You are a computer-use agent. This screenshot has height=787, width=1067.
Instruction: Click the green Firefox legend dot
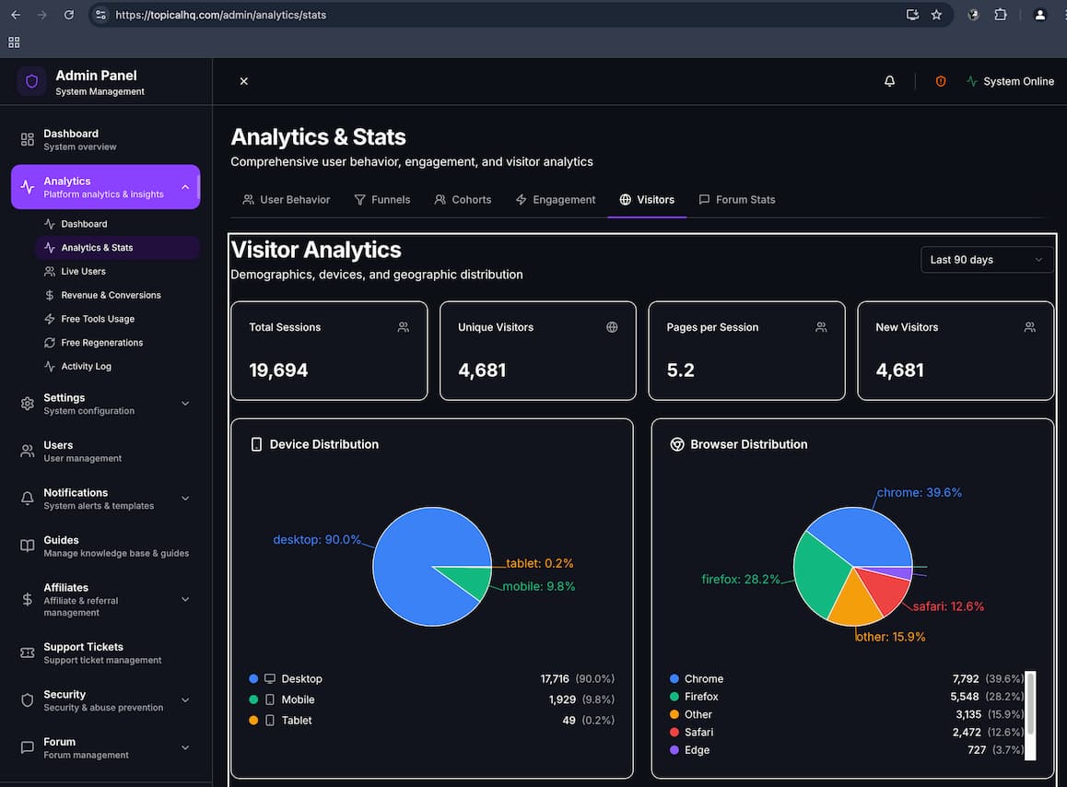click(674, 697)
